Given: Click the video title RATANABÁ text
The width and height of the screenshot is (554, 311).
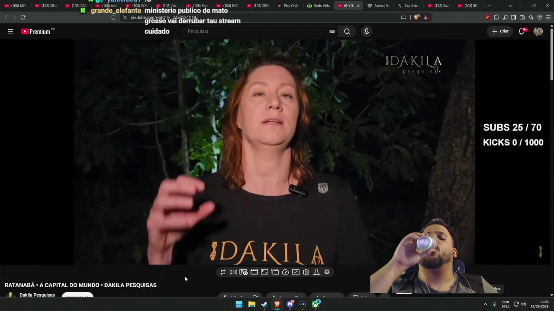Looking at the screenshot, I should click(81, 285).
